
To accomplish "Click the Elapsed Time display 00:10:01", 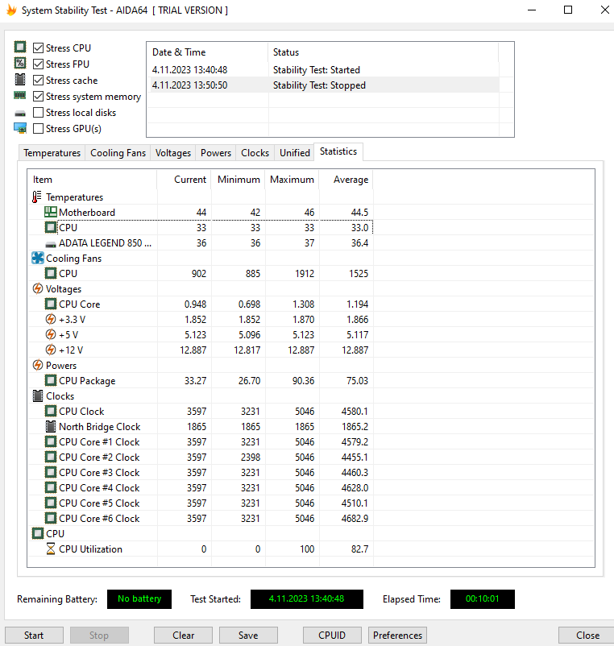I will (482, 599).
